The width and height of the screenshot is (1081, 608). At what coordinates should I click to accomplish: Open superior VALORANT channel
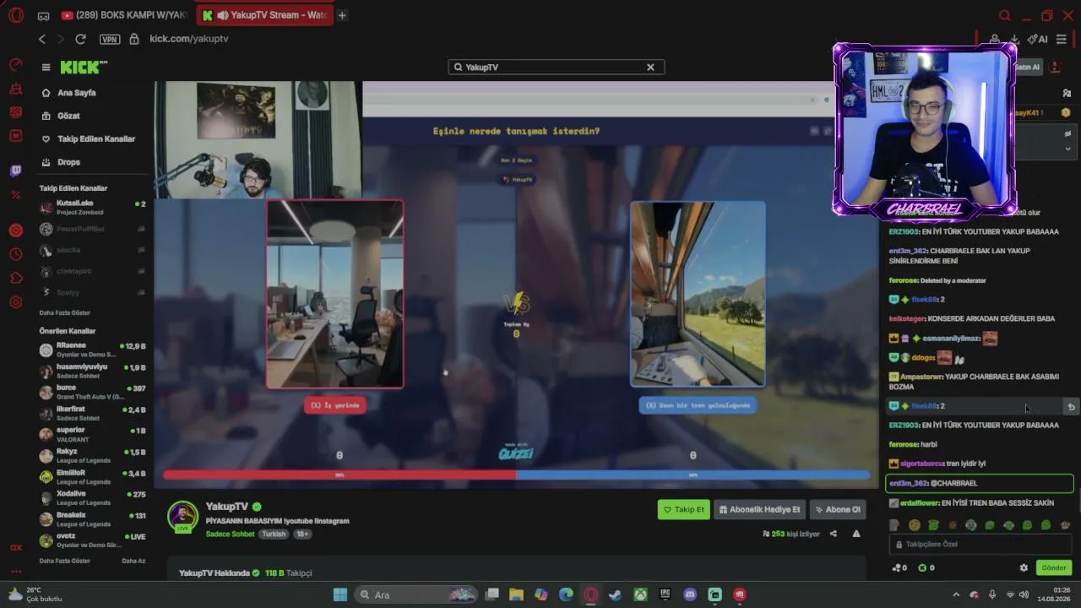pyautogui.click(x=93, y=434)
